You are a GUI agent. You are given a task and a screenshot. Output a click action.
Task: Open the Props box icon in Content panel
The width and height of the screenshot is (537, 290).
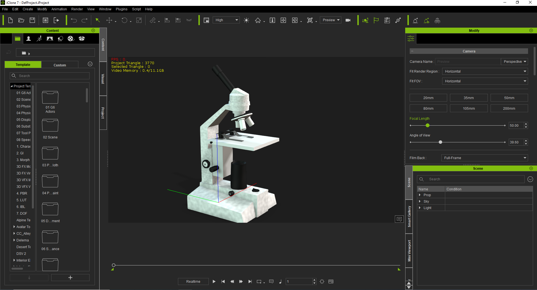81,39
